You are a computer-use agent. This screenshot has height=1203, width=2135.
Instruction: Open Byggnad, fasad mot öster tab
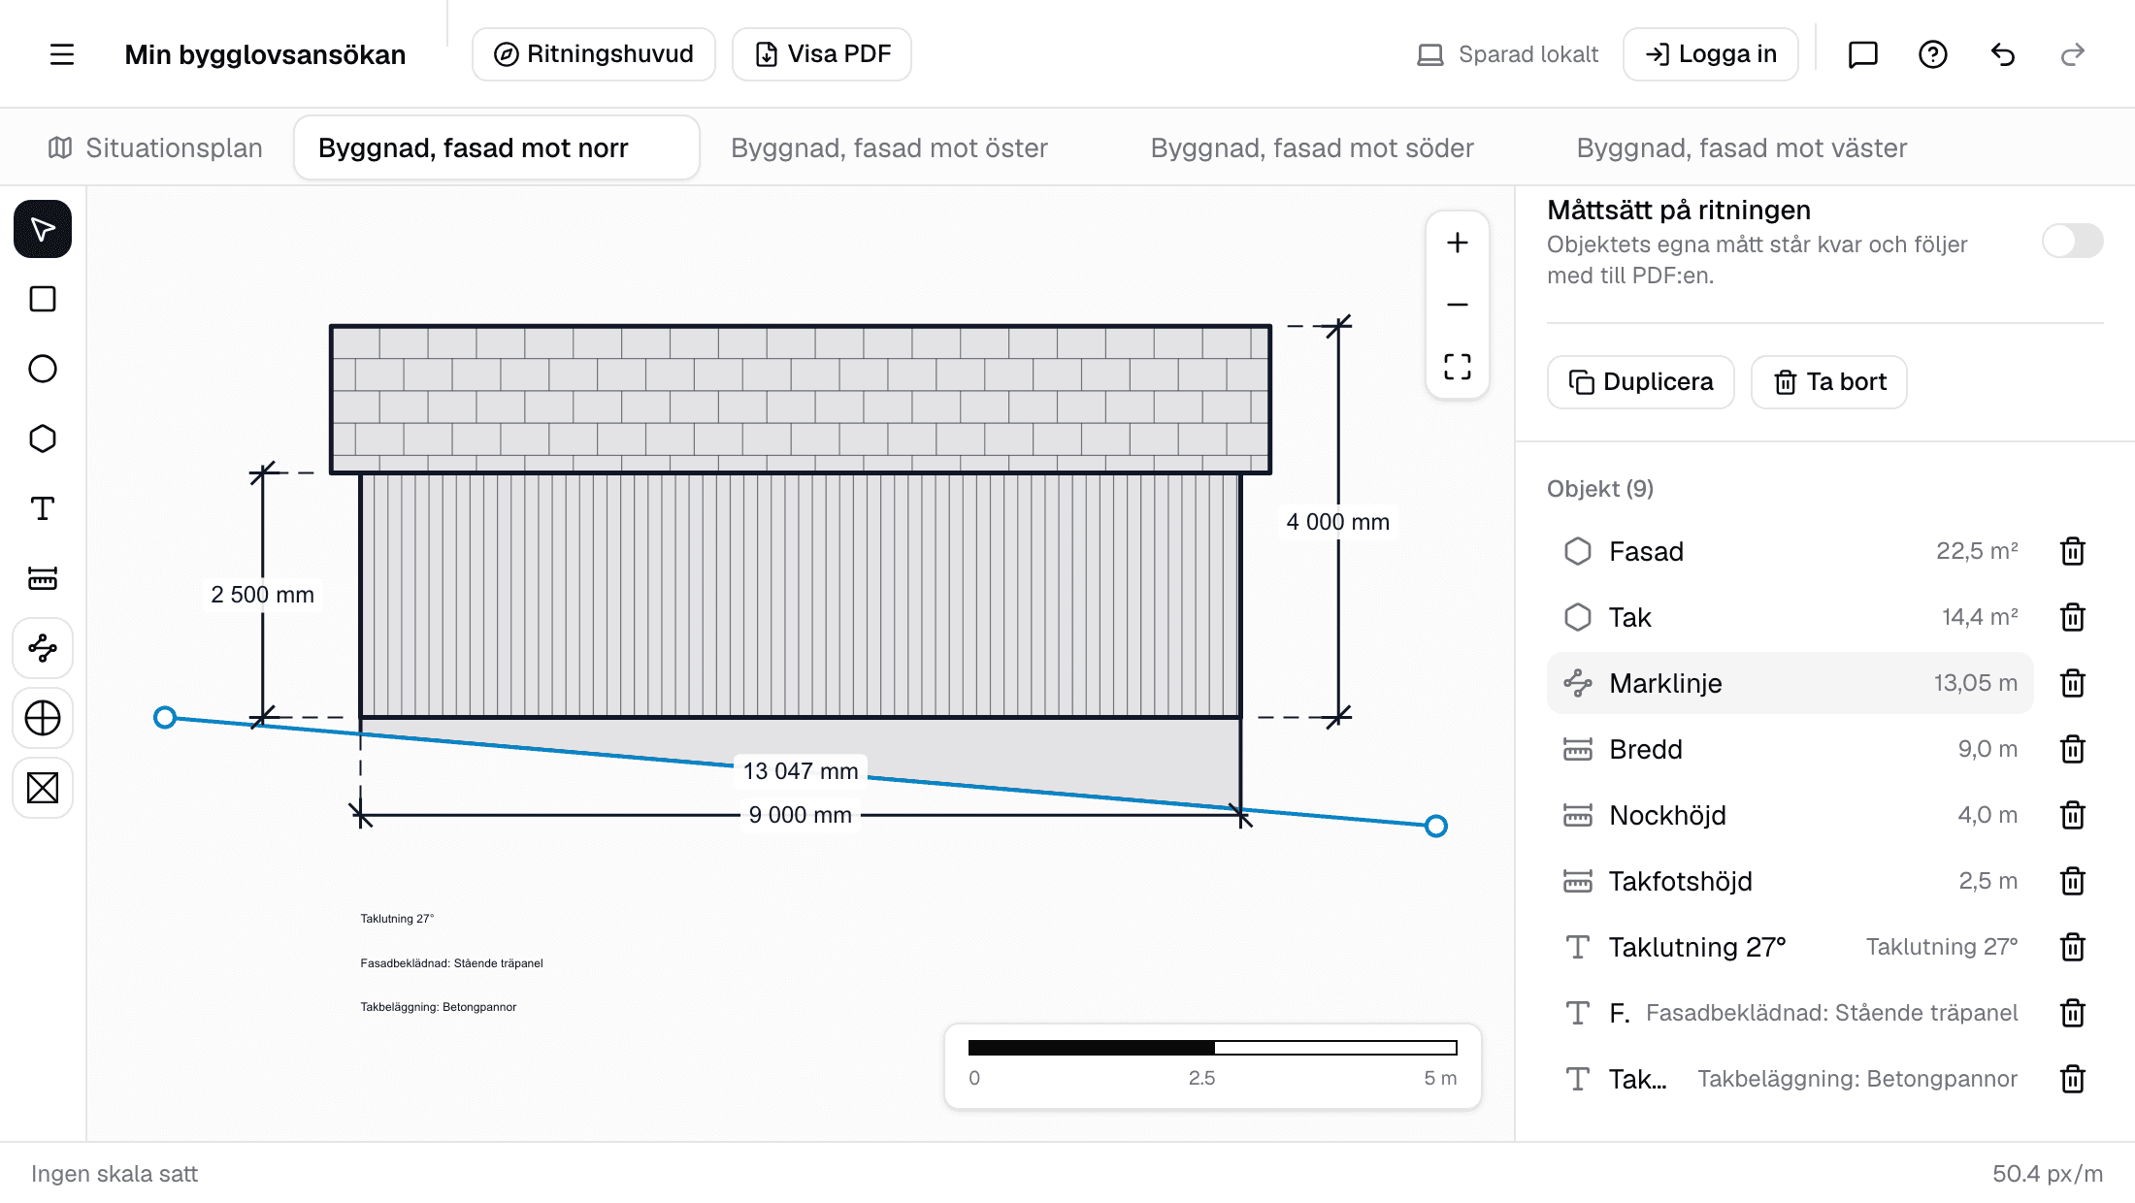click(x=889, y=147)
